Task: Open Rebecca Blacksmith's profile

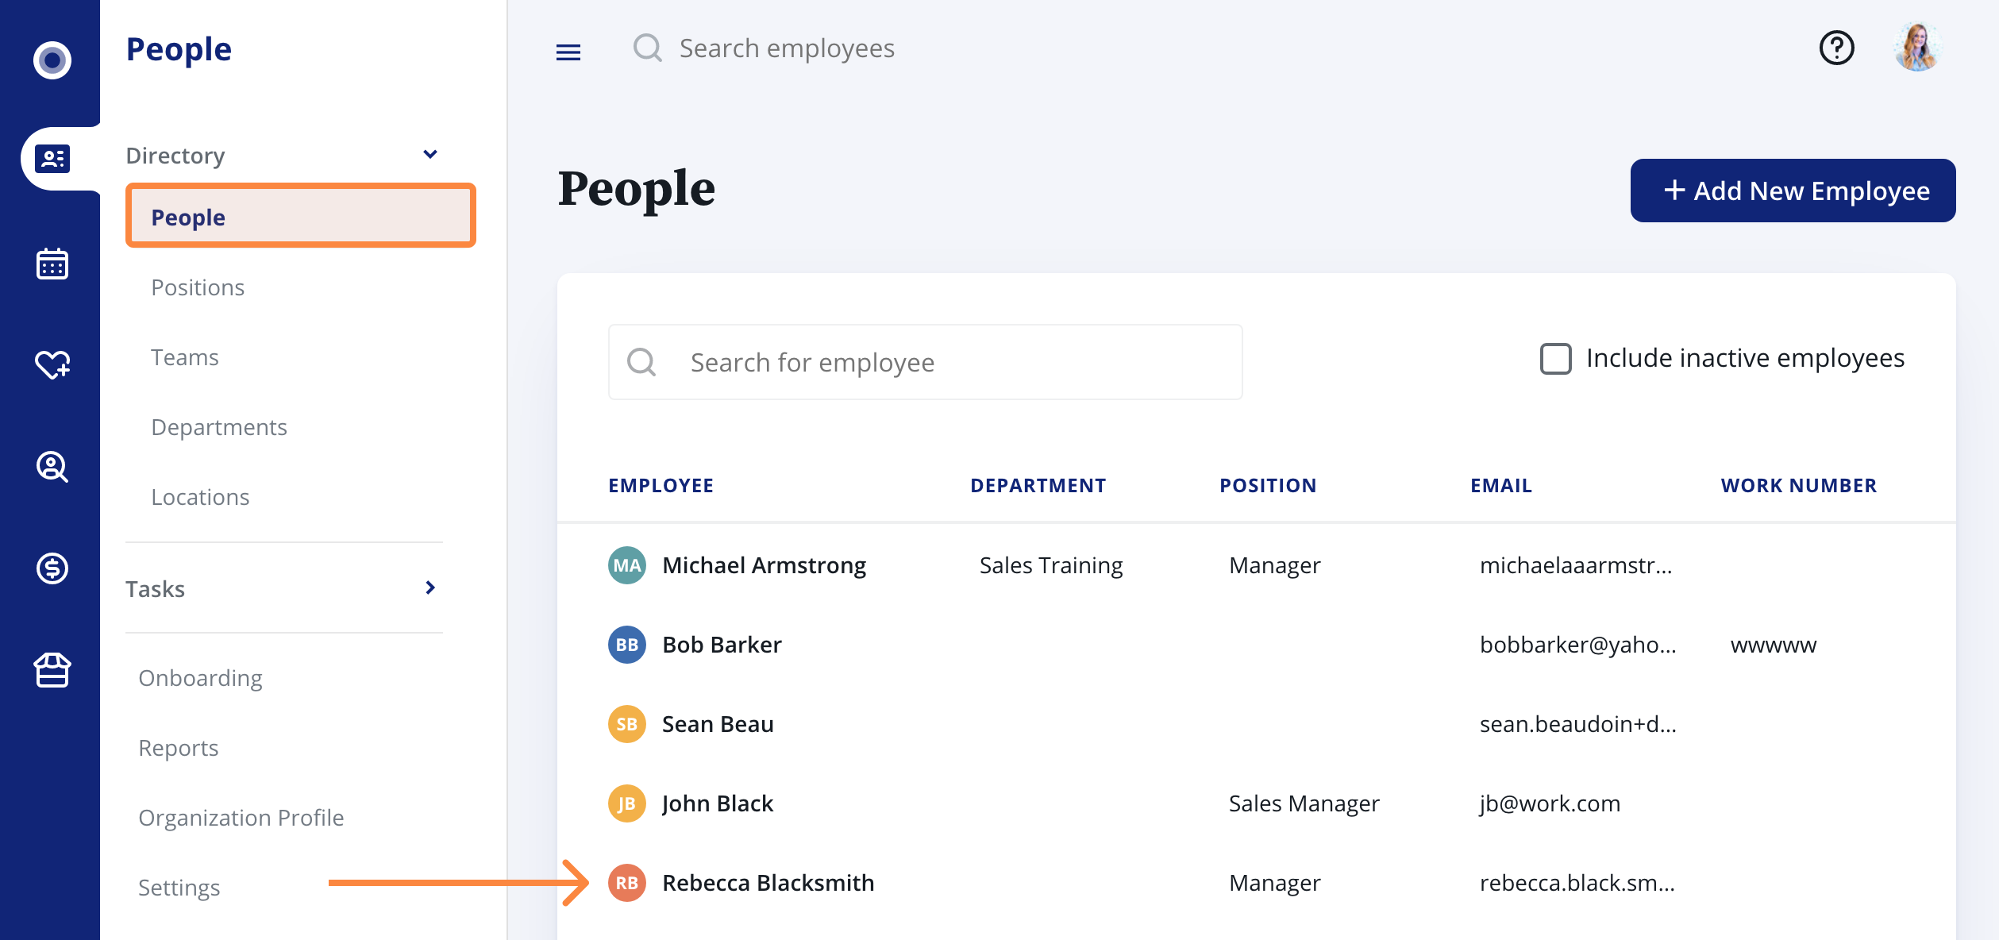Action: tap(768, 882)
